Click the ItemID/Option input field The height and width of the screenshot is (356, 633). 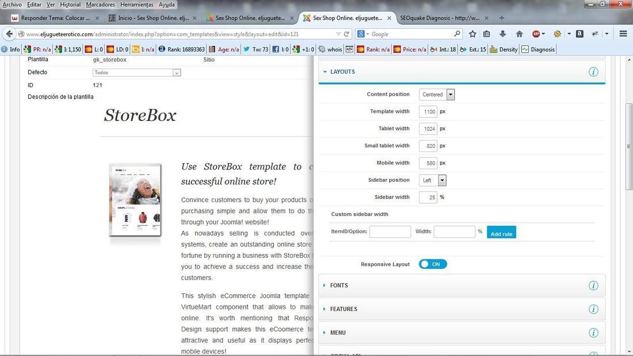390,232
